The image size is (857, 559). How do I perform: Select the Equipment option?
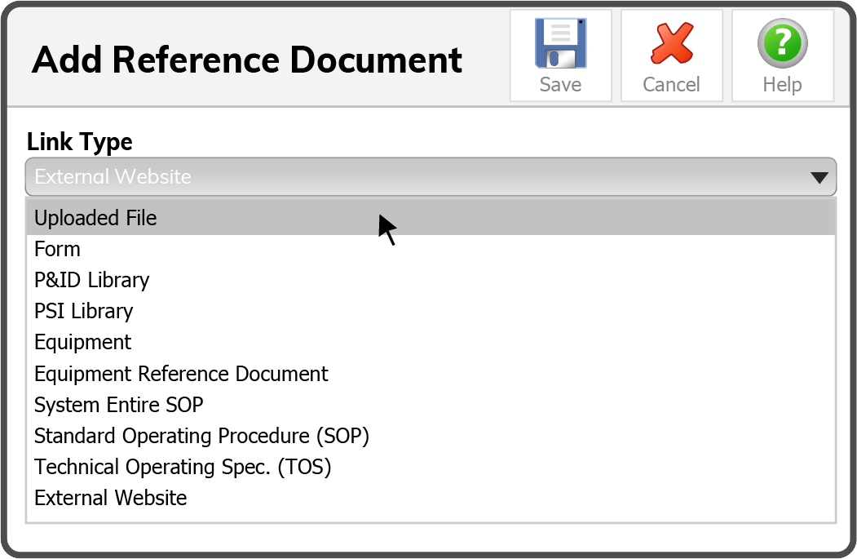82,343
